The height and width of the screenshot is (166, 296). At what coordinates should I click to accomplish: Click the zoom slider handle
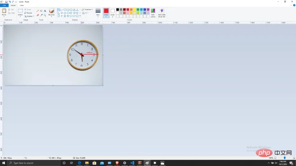tap(285, 158)
